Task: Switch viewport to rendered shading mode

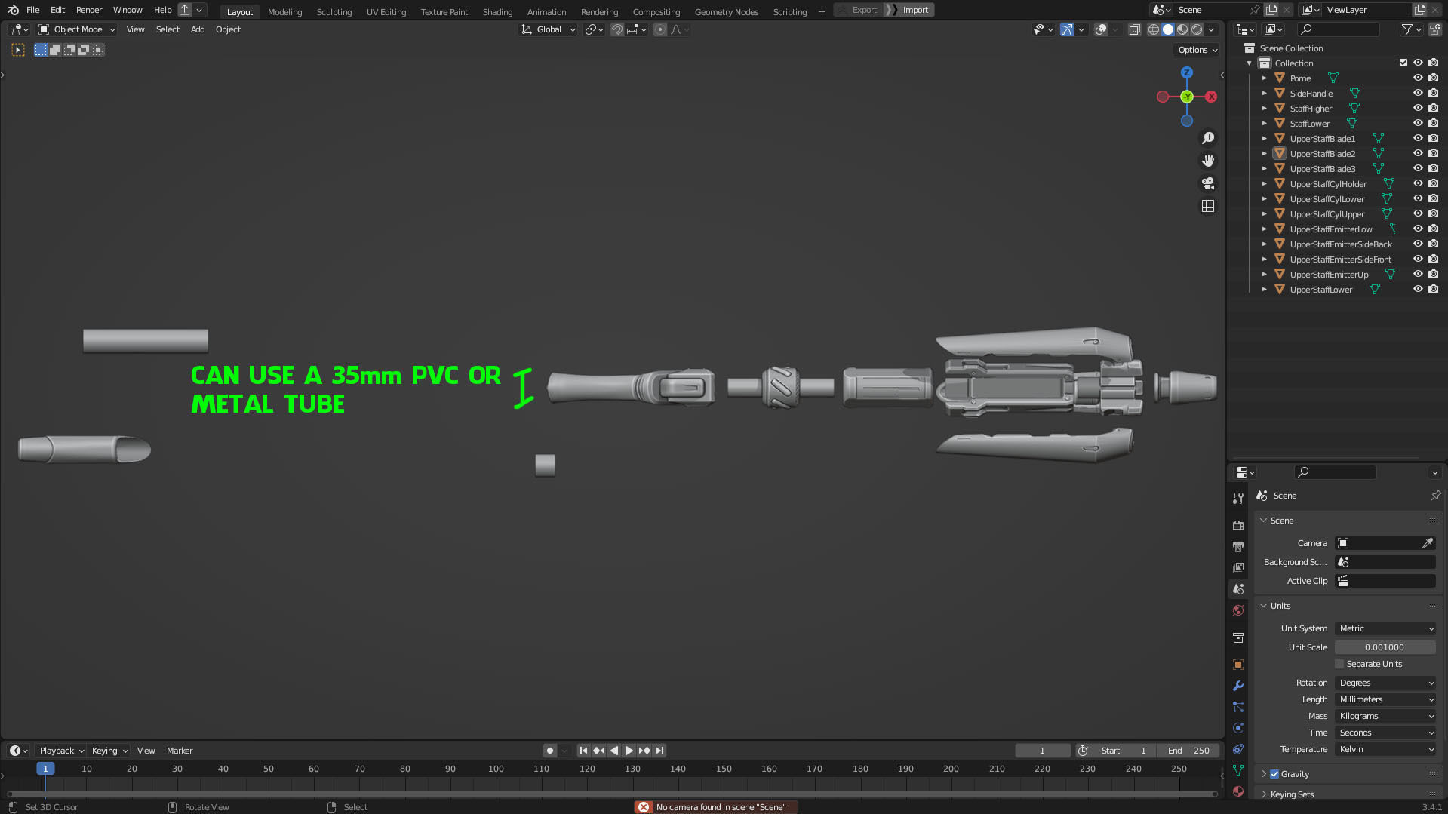Action: click(x=1196, y=29)
